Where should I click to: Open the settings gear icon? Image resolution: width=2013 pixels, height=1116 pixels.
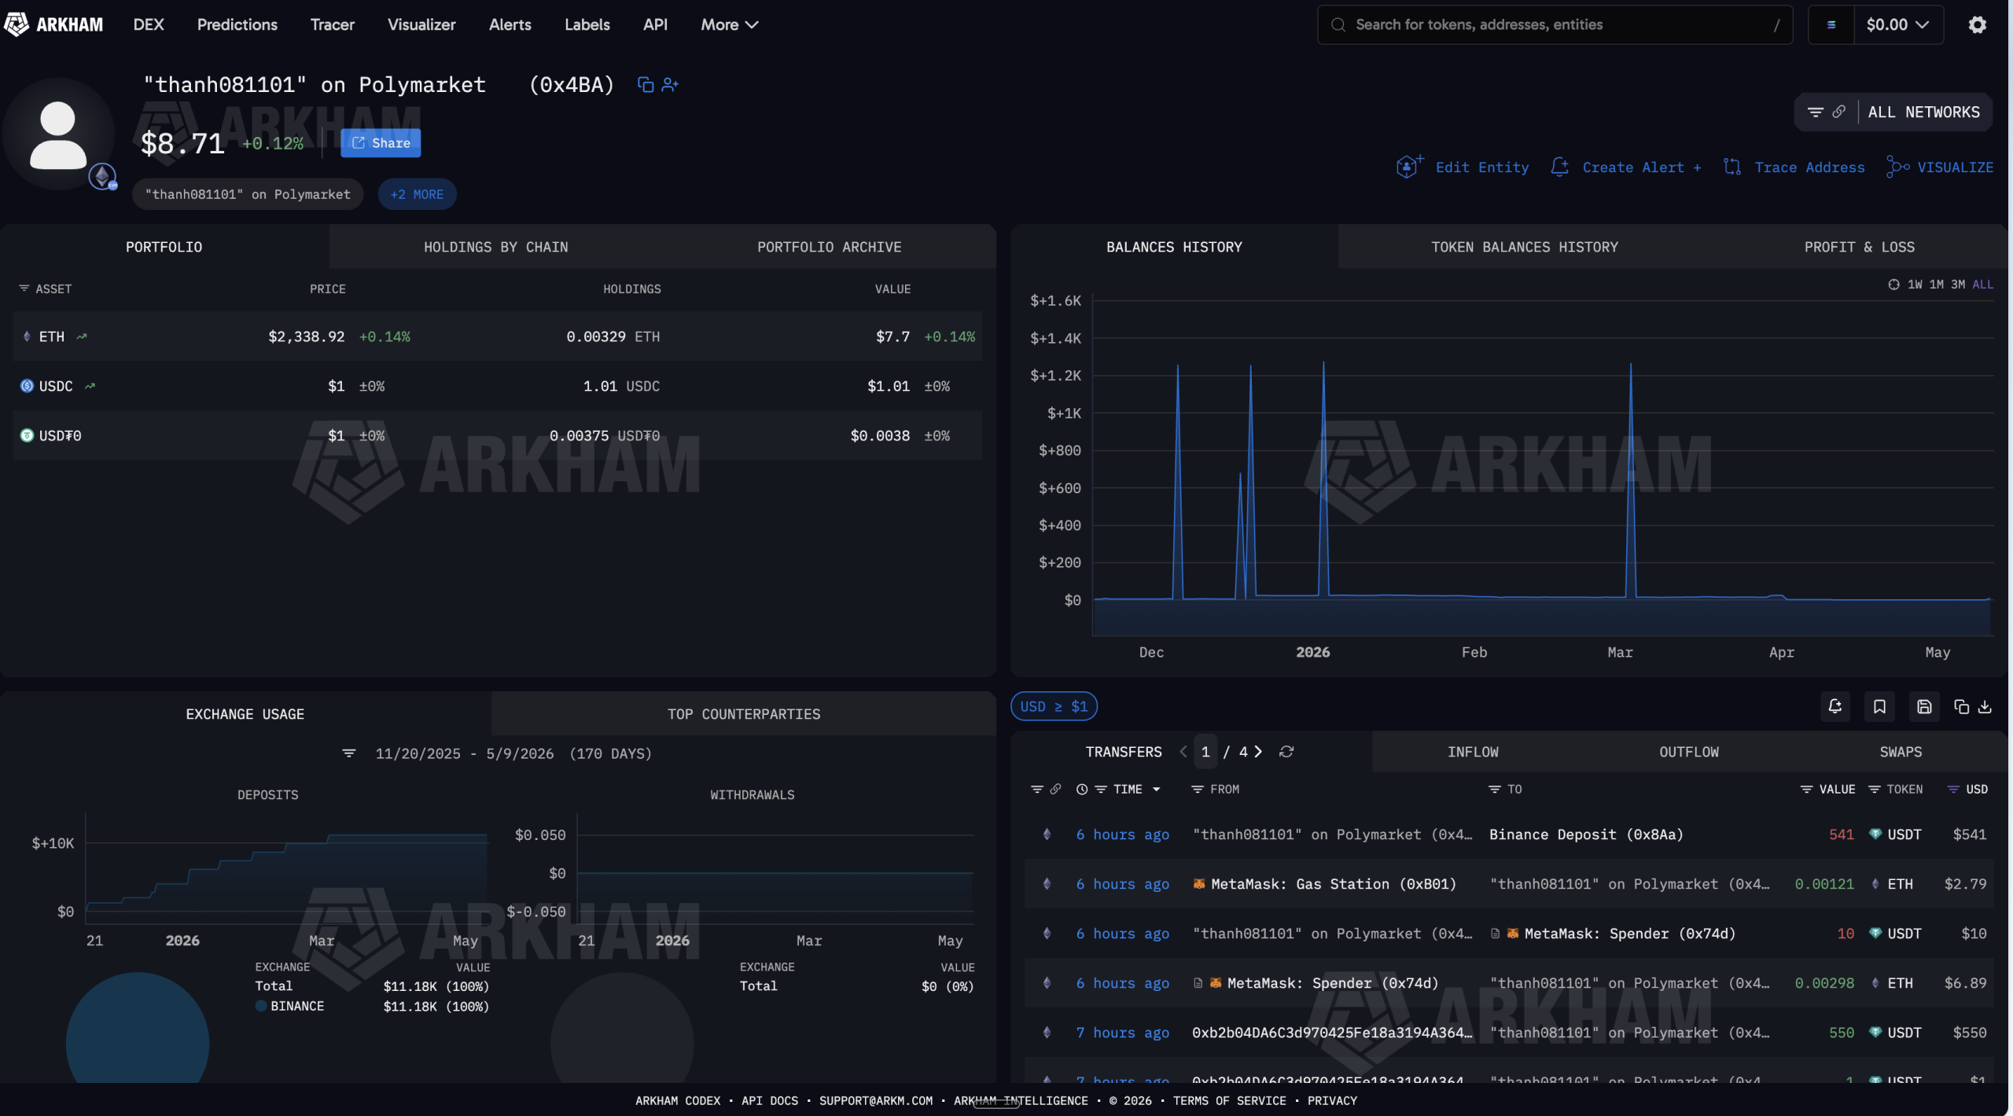pos(1977,24)
